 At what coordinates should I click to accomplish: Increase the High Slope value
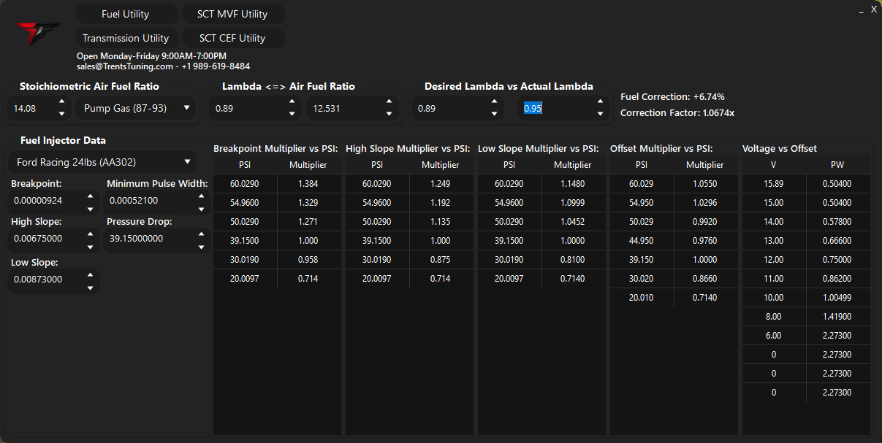point(91,234)
